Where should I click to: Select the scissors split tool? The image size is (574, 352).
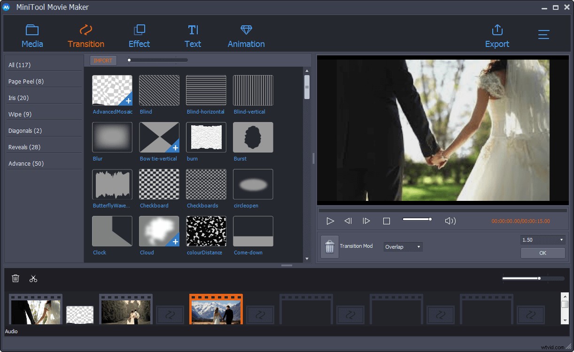33,278
